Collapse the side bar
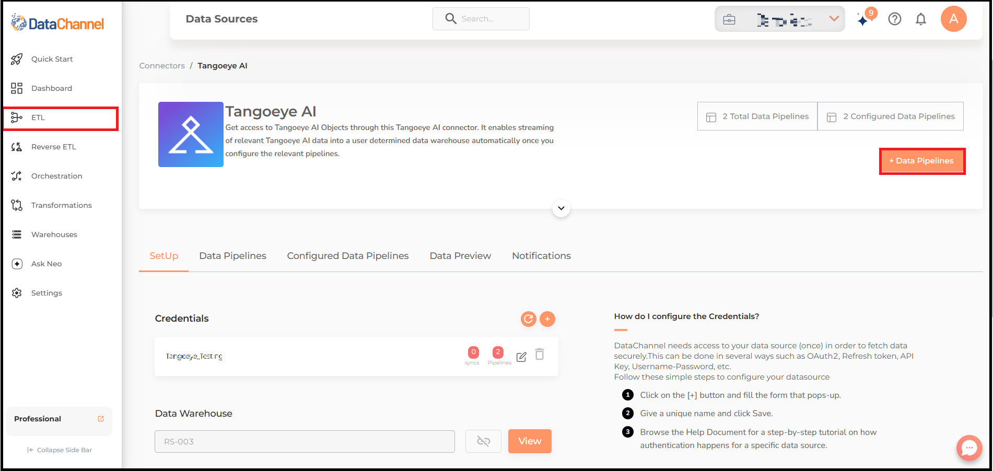This screenshot has width=993, height=471. (60, 450)
